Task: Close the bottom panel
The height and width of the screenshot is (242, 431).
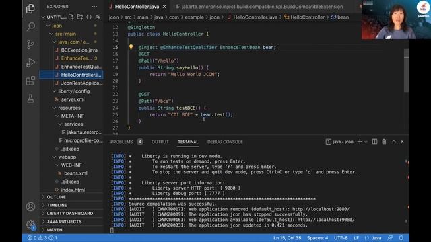Action: coord(402,142)
